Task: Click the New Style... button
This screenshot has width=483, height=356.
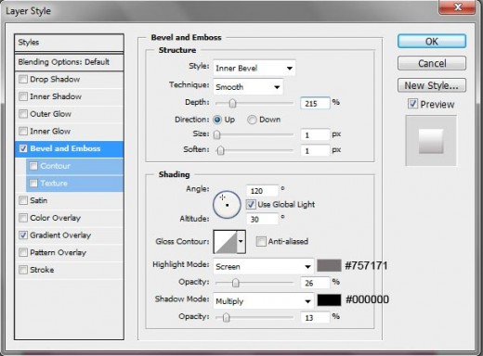Action: pos(432,85)
